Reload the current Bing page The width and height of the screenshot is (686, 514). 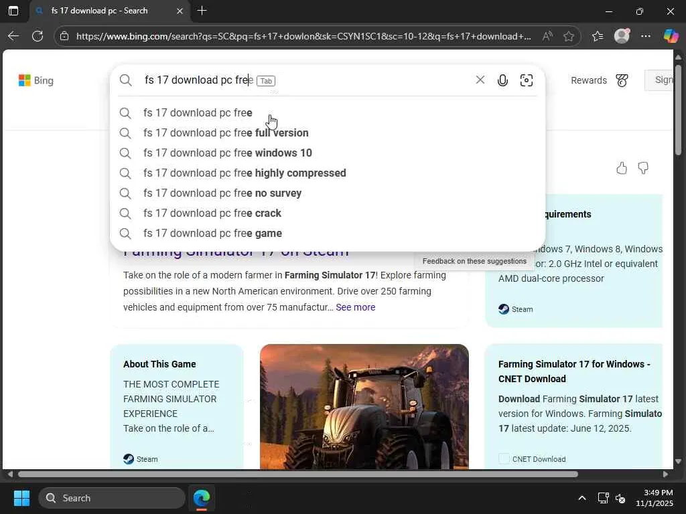tap(38, 36)
